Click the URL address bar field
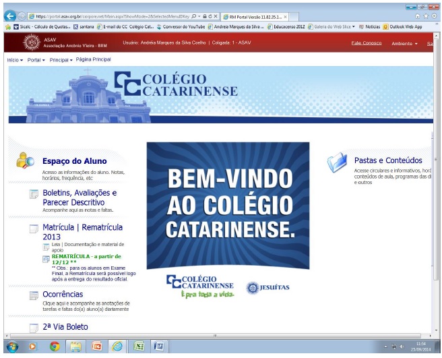Viewport: 442px width, 358px height. [113, 16]
